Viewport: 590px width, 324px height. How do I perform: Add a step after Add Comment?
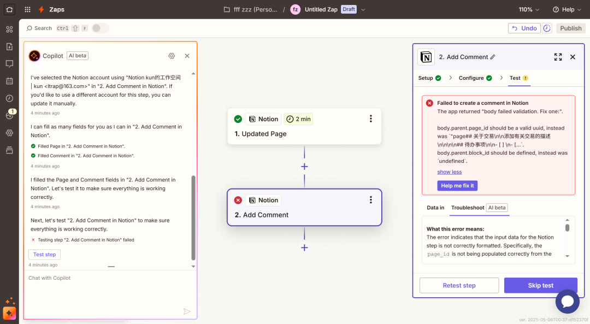304,248
